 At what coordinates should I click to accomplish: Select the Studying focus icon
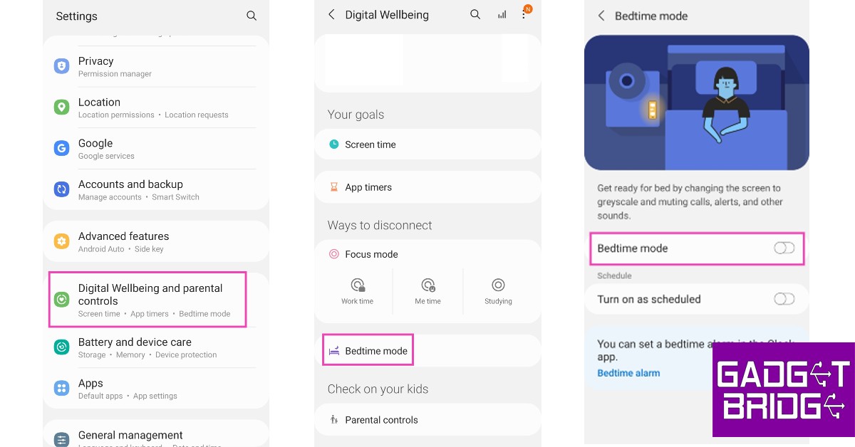pyautogui.click(x=498, y=284)
